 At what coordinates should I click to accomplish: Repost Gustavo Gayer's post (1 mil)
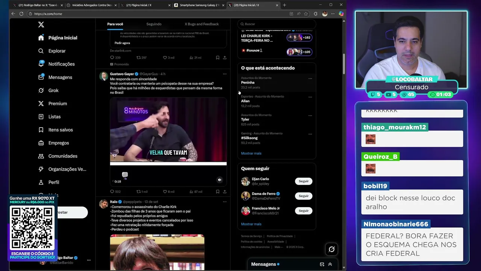tap(142, 192)
